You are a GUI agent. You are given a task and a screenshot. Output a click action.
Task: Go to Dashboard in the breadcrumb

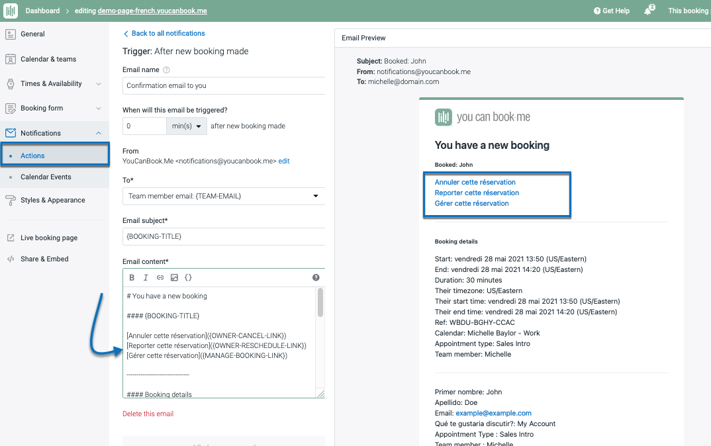(x=42, y=11)
